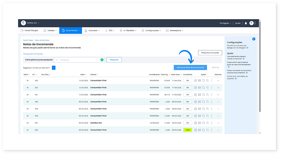Click 0% Conciliado indicator for order 563
This screenshot has width=281, height=155.
click(188, 81)
